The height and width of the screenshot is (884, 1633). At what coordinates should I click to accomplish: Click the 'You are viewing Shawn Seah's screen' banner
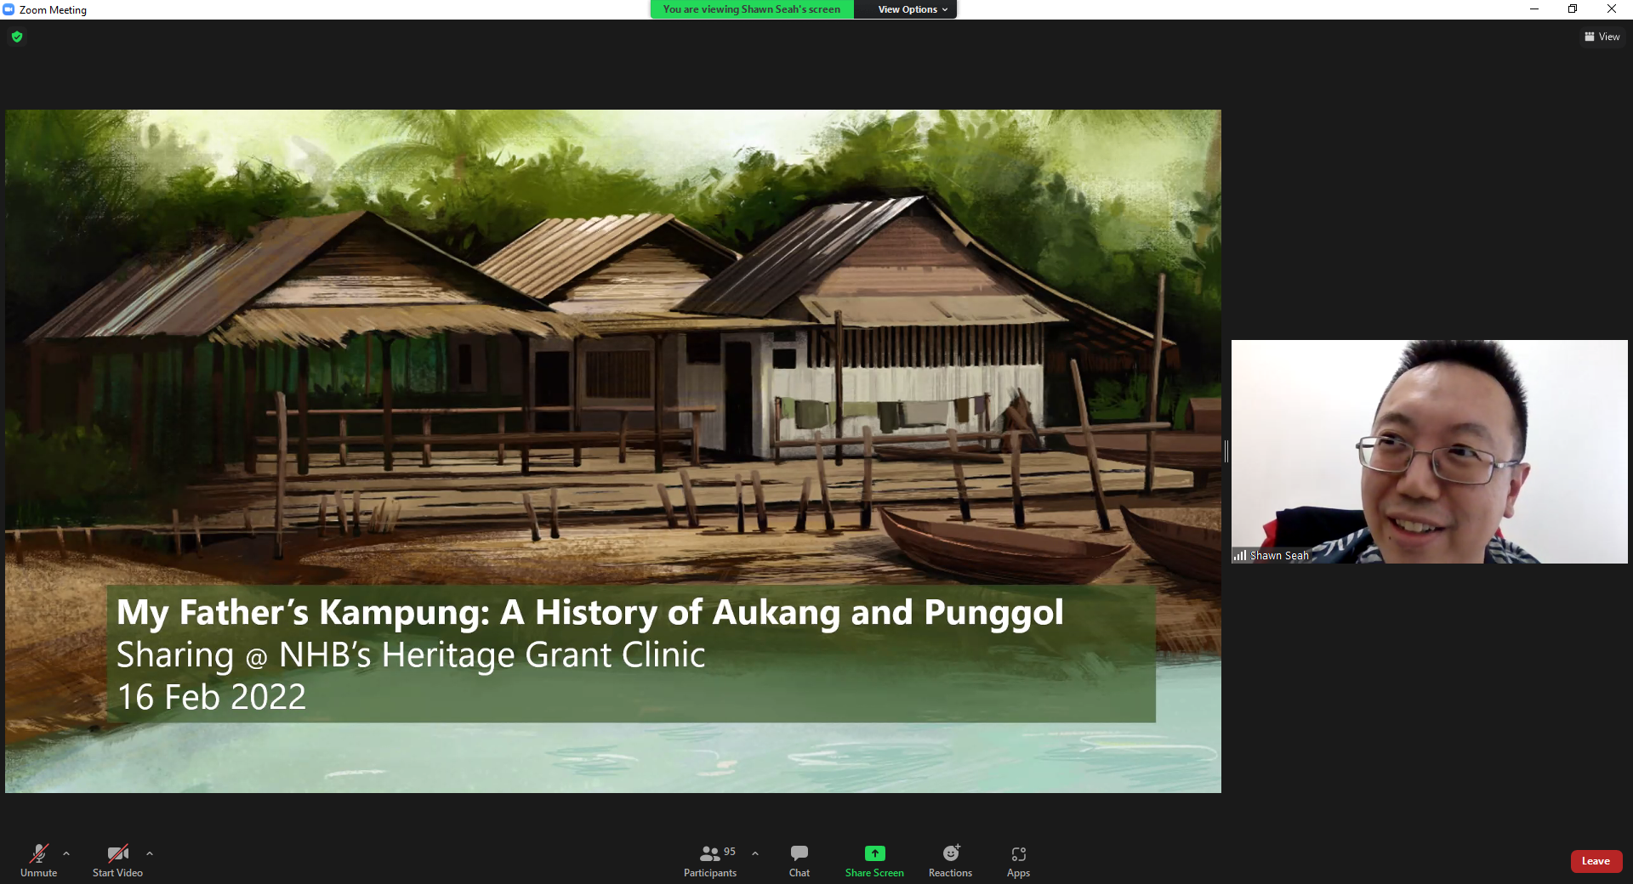coord(751,9)
